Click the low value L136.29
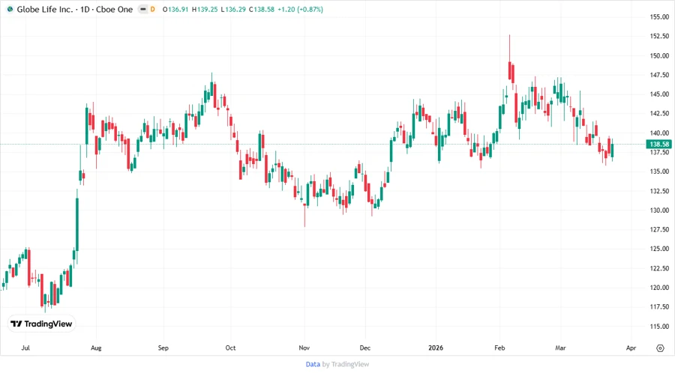The height and width of the screenshot is (373, 675). pyautogui.click(x=233, y=9)
